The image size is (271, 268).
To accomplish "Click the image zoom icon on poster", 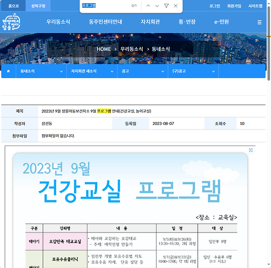I will (251, 150).
